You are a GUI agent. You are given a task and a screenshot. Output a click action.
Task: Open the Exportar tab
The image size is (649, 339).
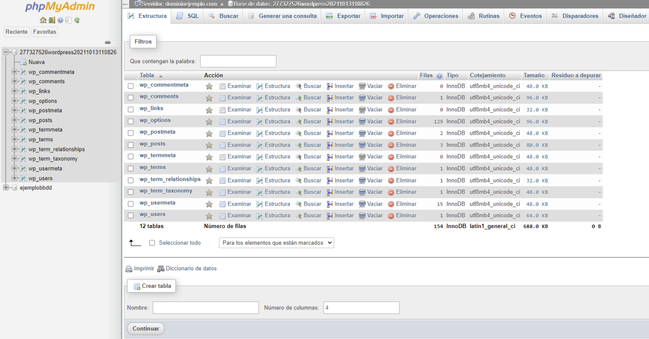pyautogui.click(x=343, y=16)
